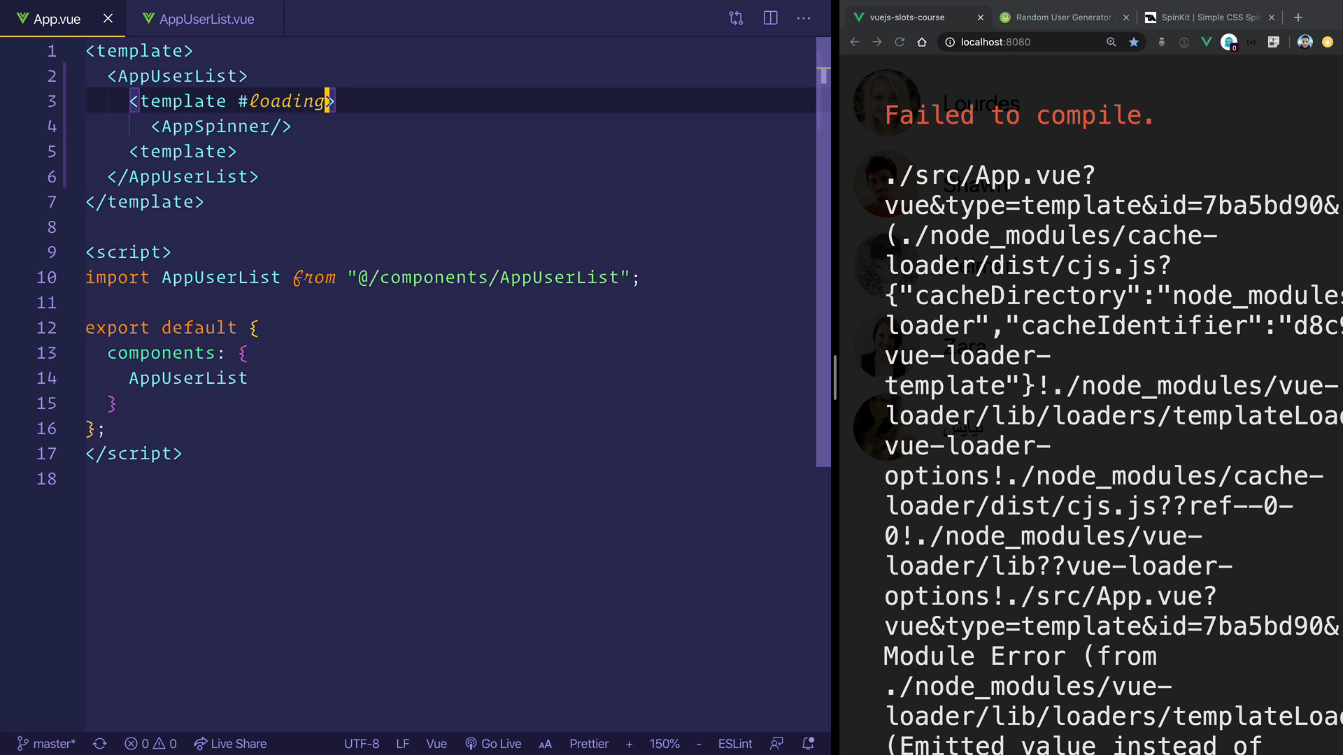Split the editor to the right

[770, 18]
